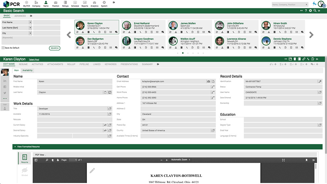Open the ACTIVITIES tab for Karen Clayton

point(37,64)
